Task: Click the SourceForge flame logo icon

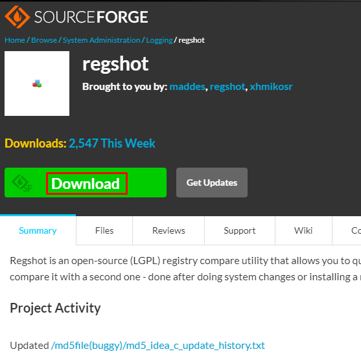Action: point(17,17)
